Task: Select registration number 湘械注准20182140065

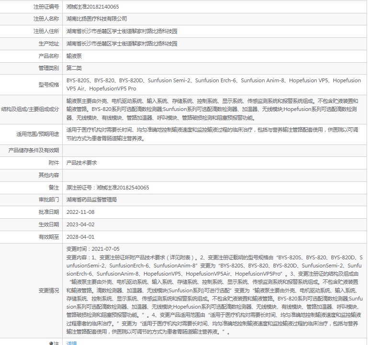Action: 92,7
